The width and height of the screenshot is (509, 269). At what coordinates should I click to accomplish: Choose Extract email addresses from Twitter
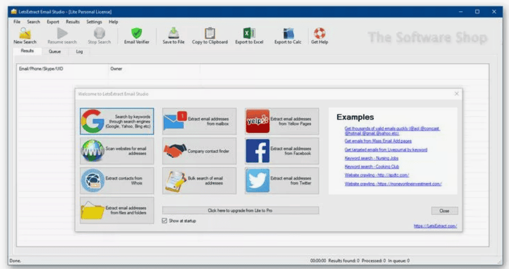click(282, 180)
